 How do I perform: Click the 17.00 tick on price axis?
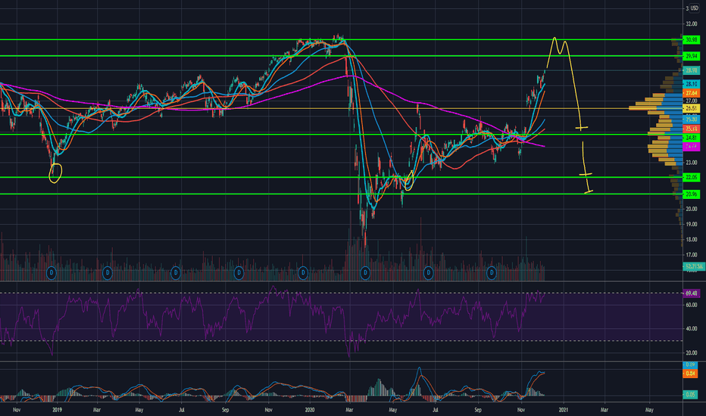(x=692, y=255)
